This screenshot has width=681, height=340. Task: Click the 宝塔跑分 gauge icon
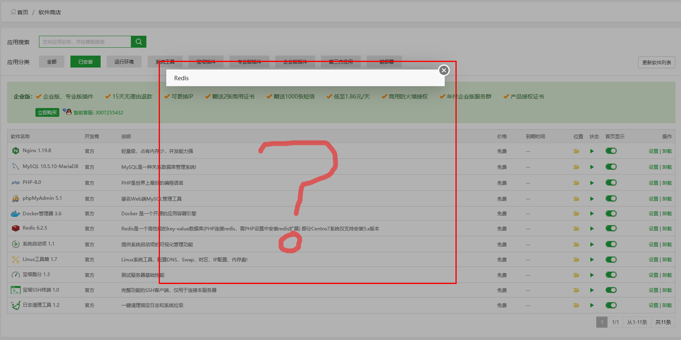(x=16, y=274)
